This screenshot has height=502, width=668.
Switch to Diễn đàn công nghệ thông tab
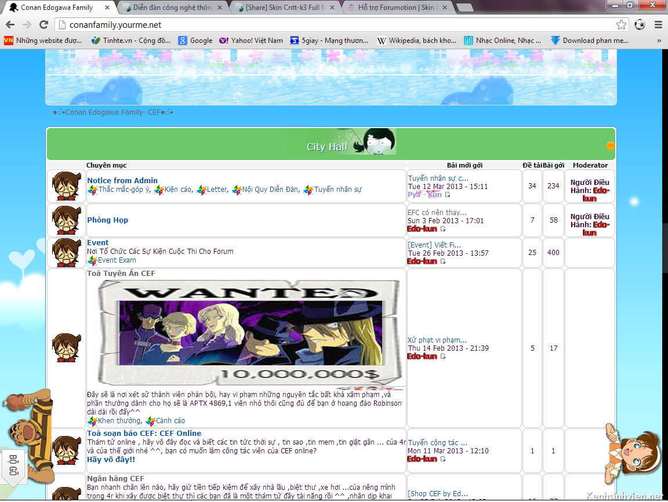tap(172, 8)
